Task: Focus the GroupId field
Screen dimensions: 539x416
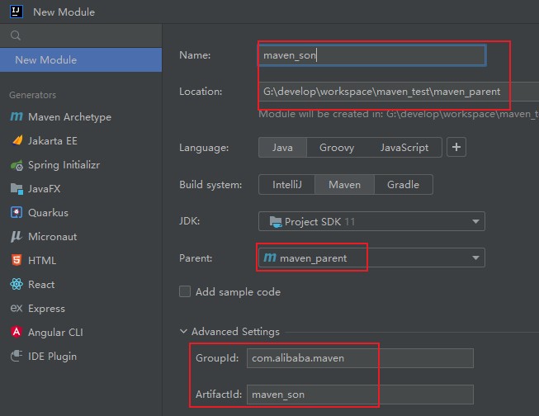Action: pos(360,358)
